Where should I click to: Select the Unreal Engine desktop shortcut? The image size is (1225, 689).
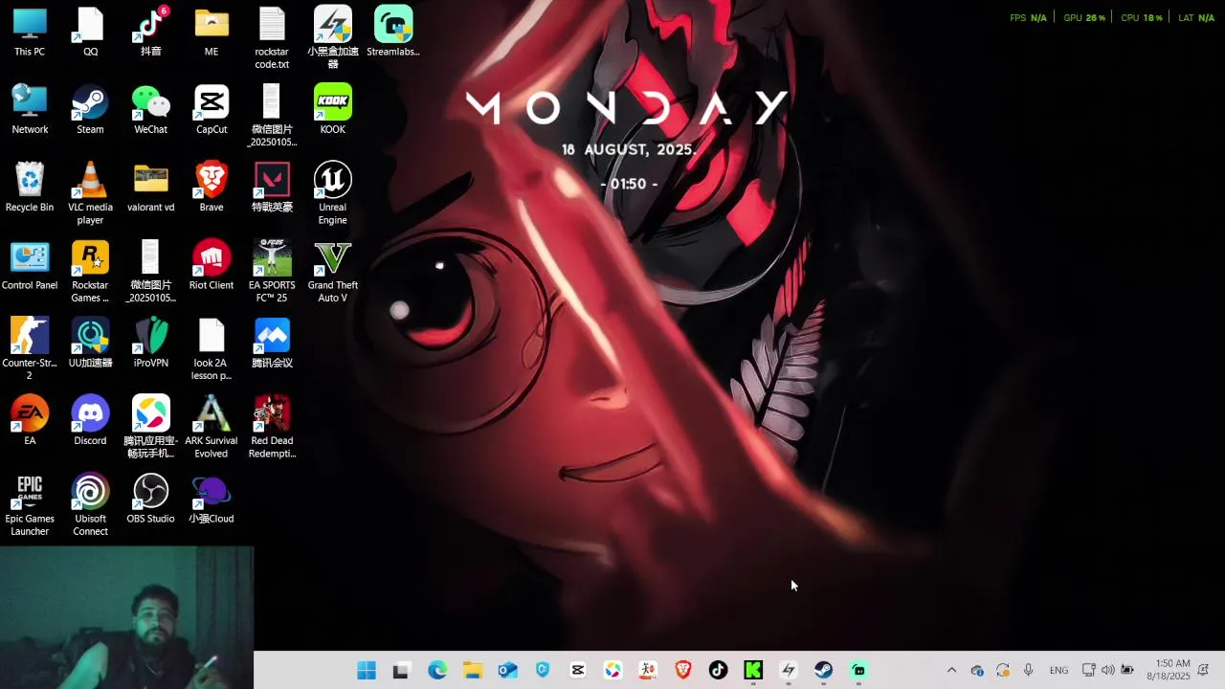(333, 194)
